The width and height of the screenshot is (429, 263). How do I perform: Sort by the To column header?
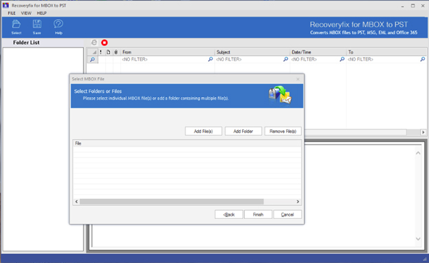pos(386,52)
